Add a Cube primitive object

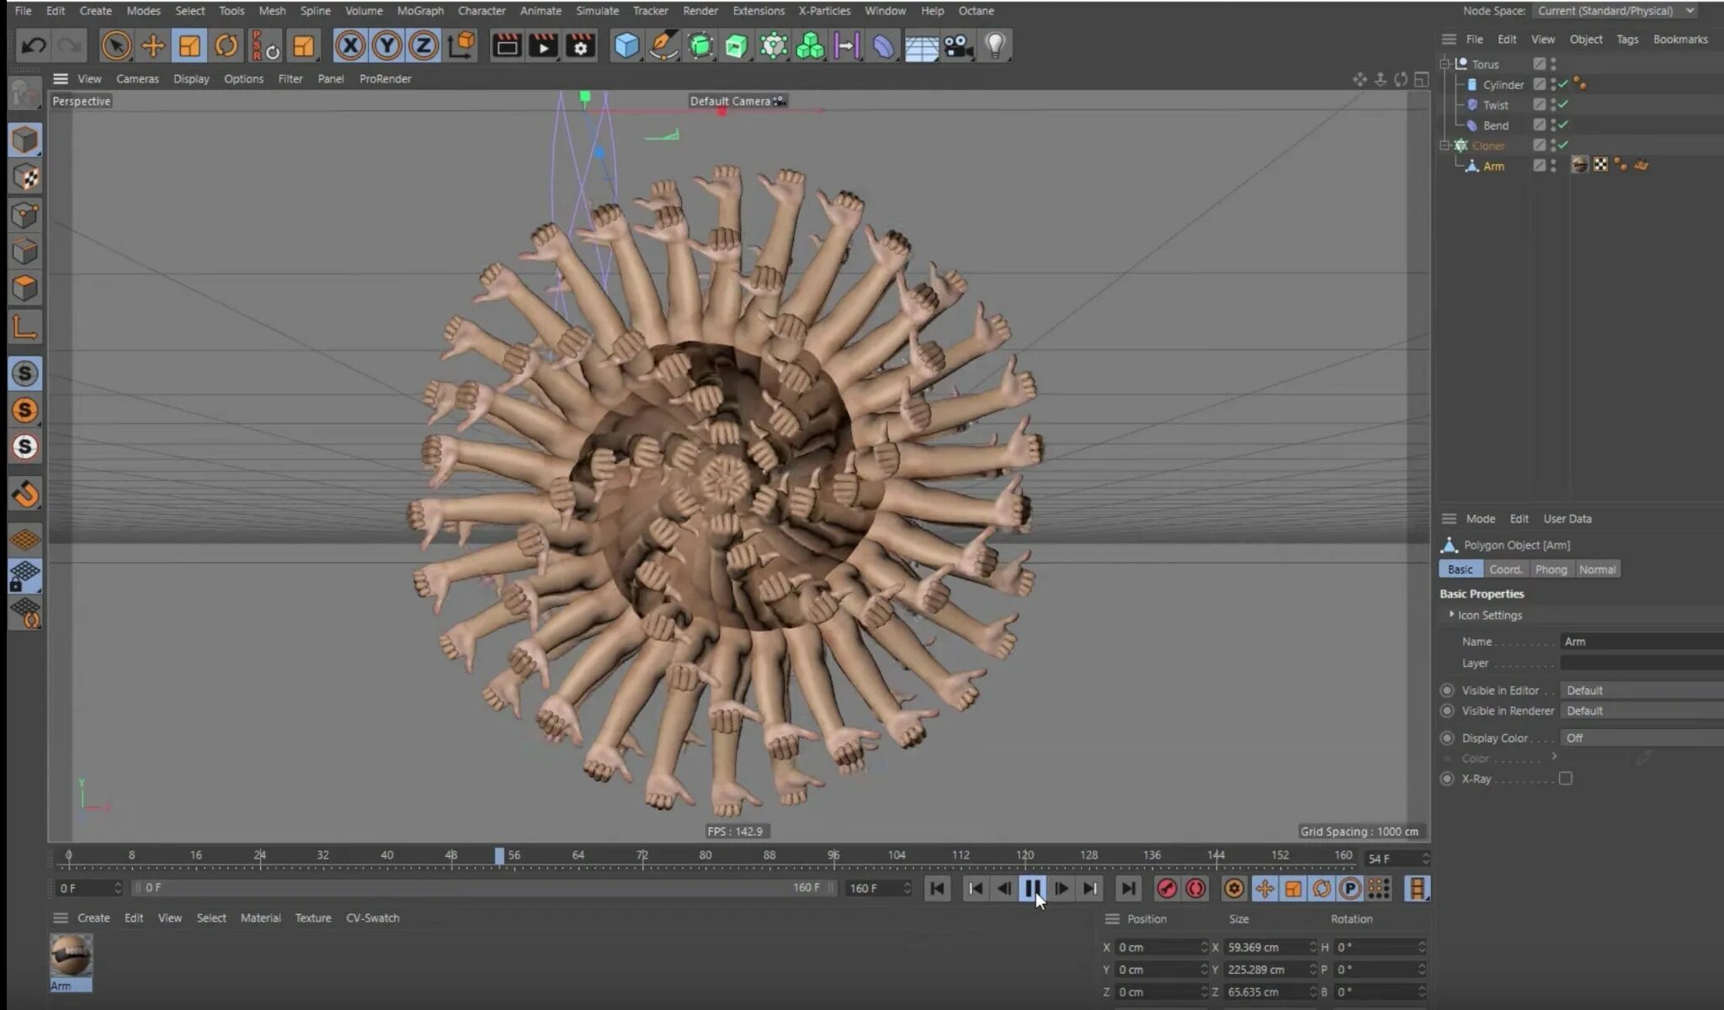coord(626,45)
